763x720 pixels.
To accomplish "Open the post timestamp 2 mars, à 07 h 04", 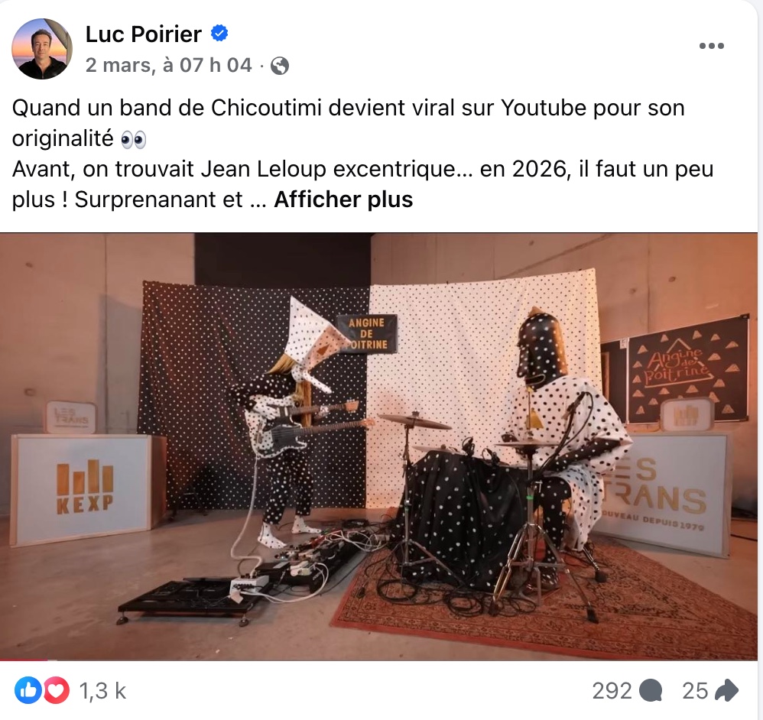I will point(168,65).
